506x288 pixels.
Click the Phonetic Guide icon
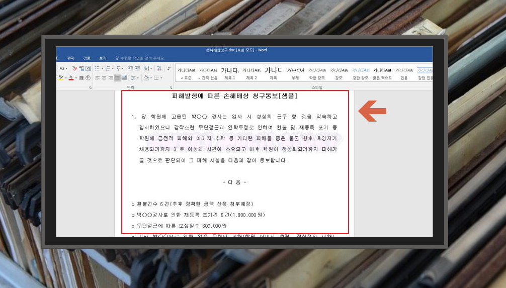pyautogui.click(x=81, y=68)
